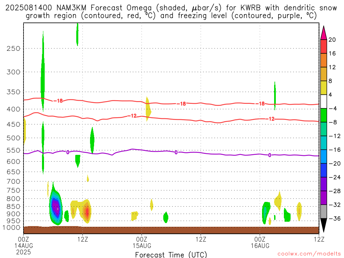Click the black arrow below the colorbar
The height and width of the screenshot is (258, 344).
tap(324, 225)
